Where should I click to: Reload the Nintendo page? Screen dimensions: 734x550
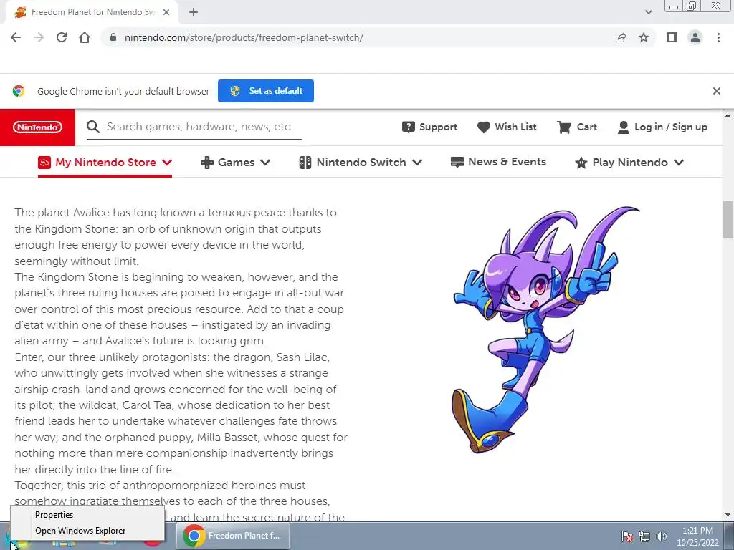pos(62,37)
